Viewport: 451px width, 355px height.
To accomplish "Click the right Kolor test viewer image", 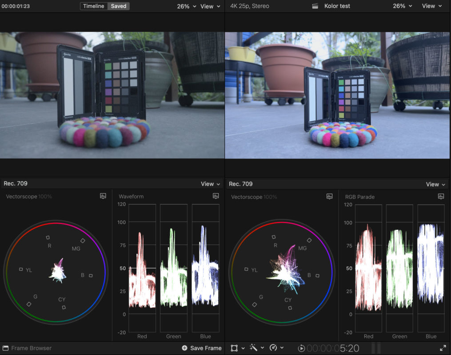I will tap(337, 95).
